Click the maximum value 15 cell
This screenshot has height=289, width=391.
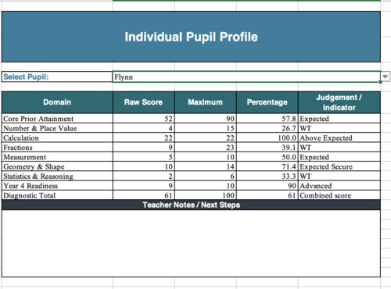(x=206, y=128)
